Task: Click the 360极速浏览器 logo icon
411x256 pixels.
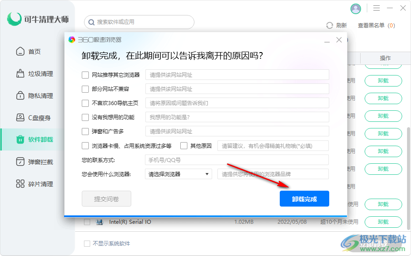Action: click(x=72, y=40)
